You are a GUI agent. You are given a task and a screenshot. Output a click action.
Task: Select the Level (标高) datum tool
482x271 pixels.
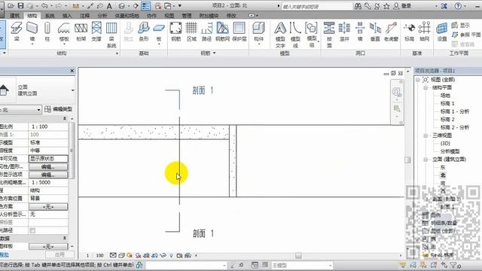pos(409,32)
